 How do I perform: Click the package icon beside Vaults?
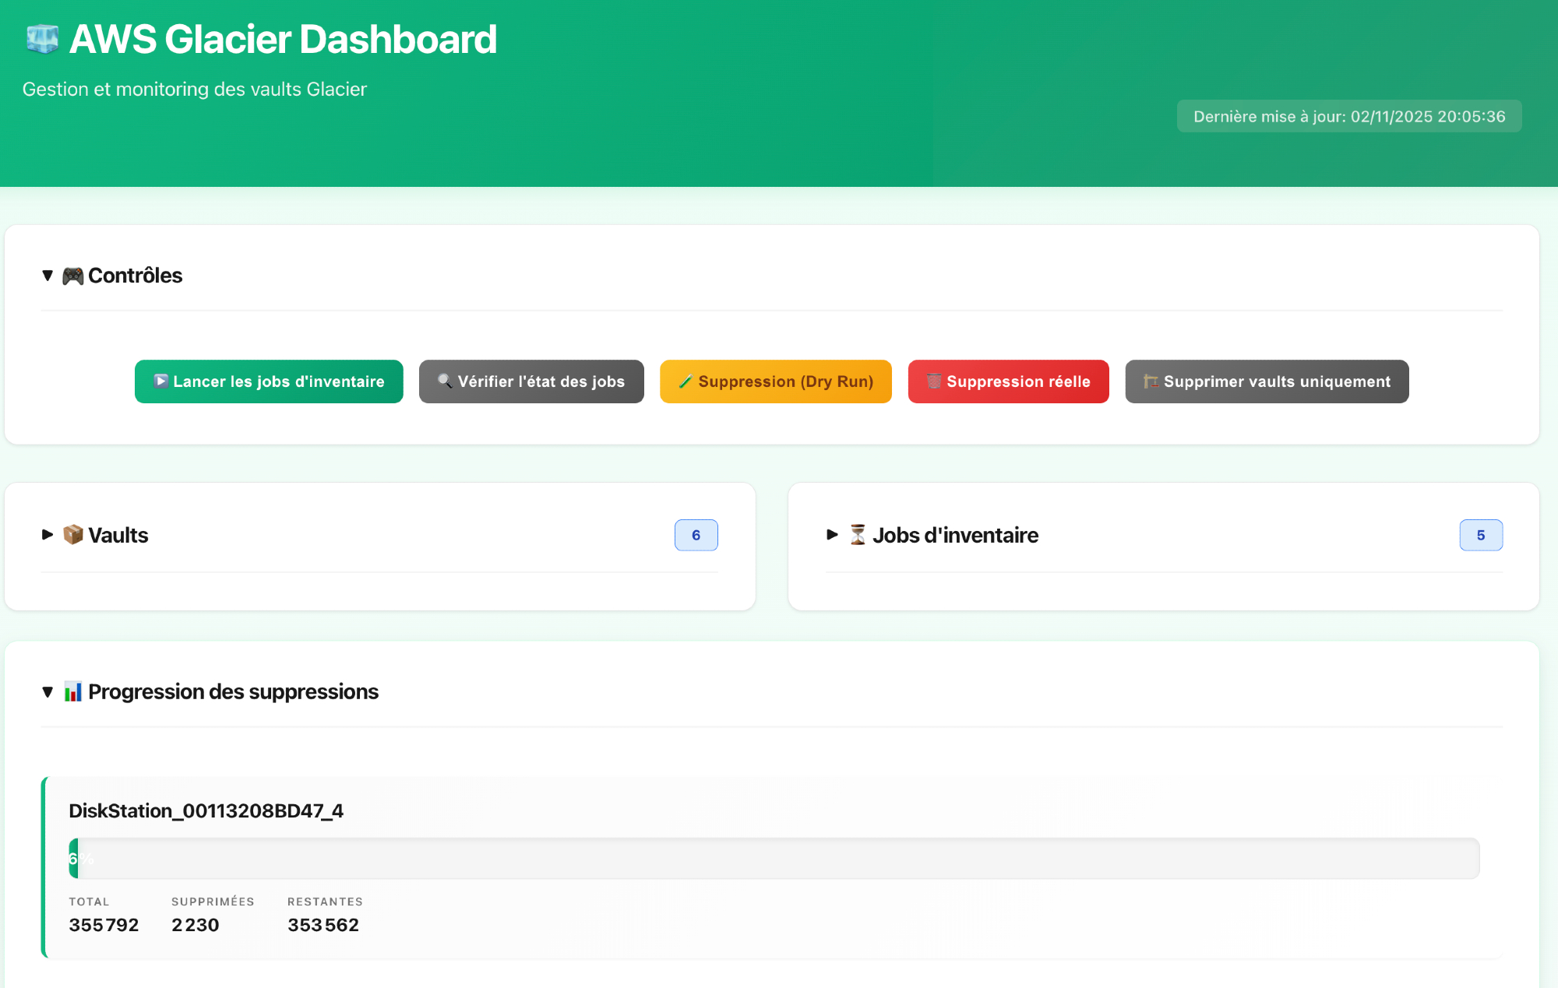pyautogui.click(x=72, y=535)
